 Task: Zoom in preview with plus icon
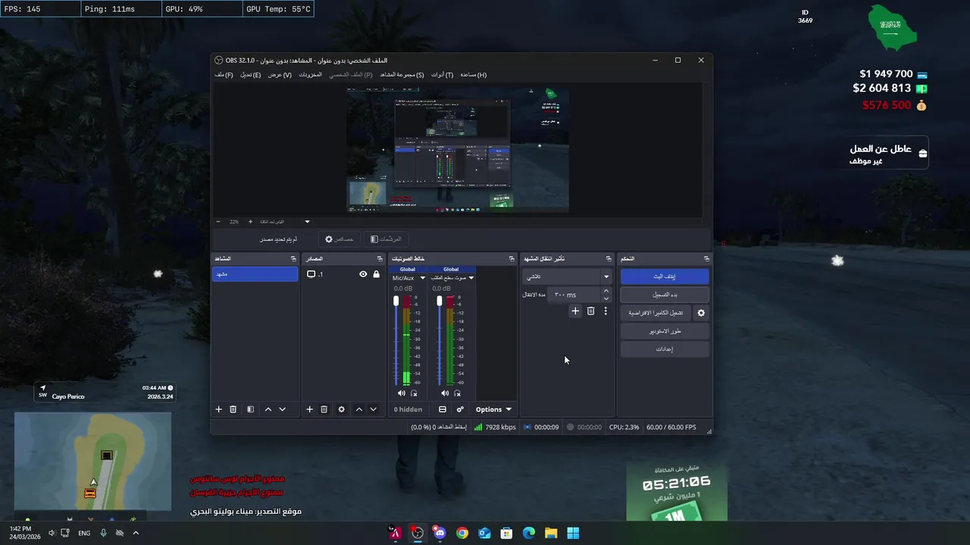click(251, 222)
